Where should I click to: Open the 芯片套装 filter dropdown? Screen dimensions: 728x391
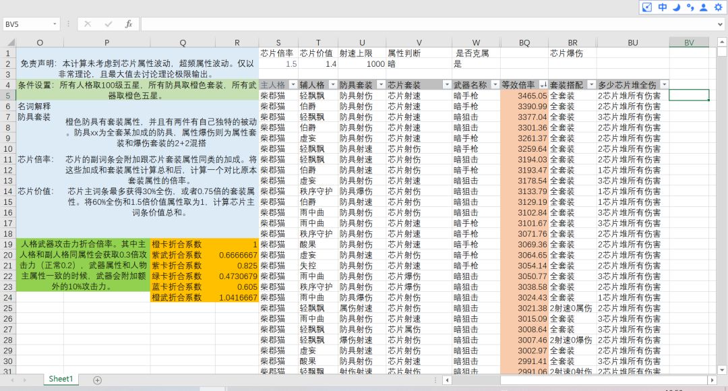click(x=447, y=84)
